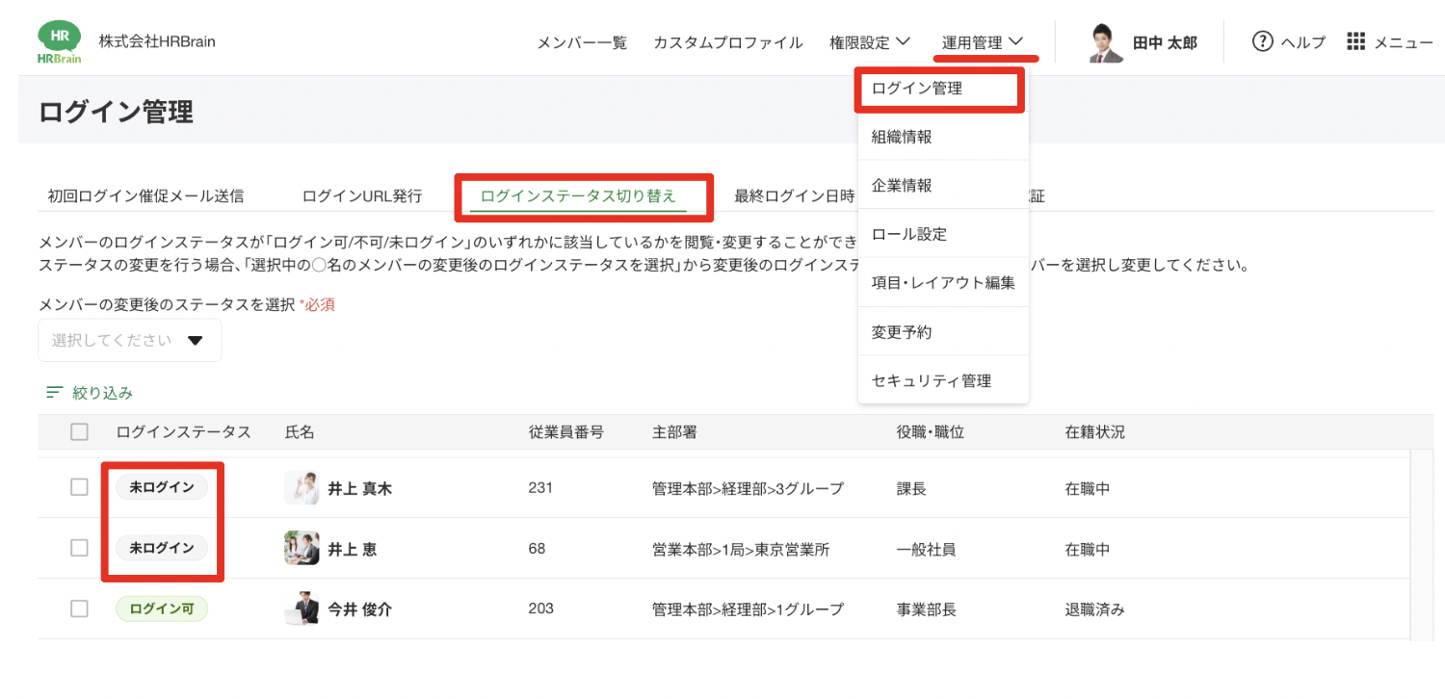Viewport: 1445px width, 699px height.
Task: Select the checkbox for 井上 真木
Action: coord(79,488)
